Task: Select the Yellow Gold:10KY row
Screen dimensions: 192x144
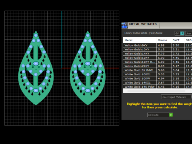Action: tap(158, 50)
